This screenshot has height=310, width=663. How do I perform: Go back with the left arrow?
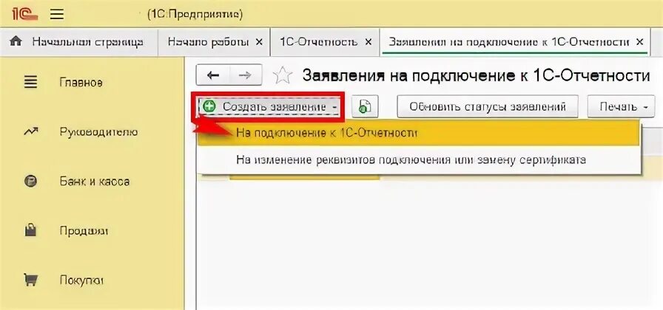pyautogui.click(x=213, y=75)
